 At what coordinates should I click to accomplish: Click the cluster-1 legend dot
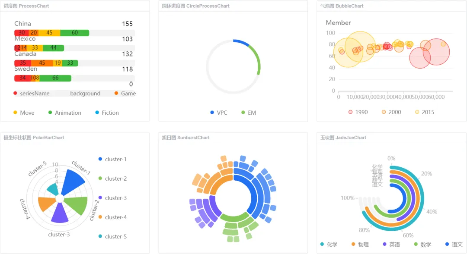(x=100, y=159)
